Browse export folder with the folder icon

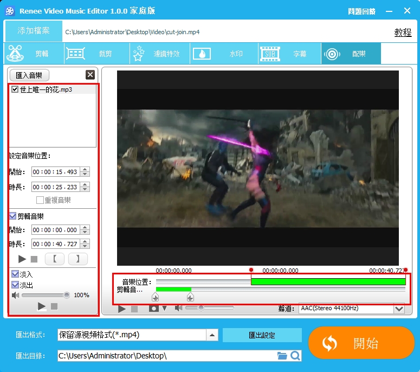pos(282,356)
